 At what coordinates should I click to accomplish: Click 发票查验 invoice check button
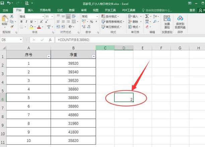(167, 22)
